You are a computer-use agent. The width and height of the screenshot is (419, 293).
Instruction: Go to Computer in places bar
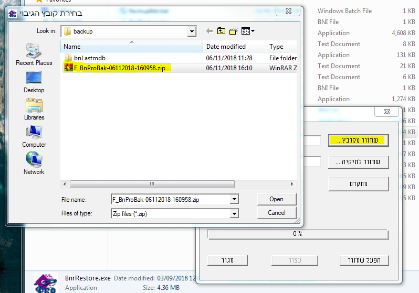click(34, 135)
